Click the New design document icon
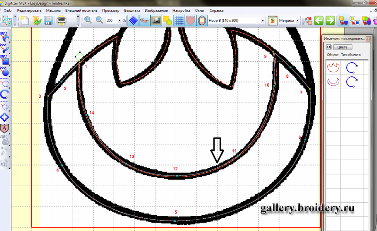 25,20
